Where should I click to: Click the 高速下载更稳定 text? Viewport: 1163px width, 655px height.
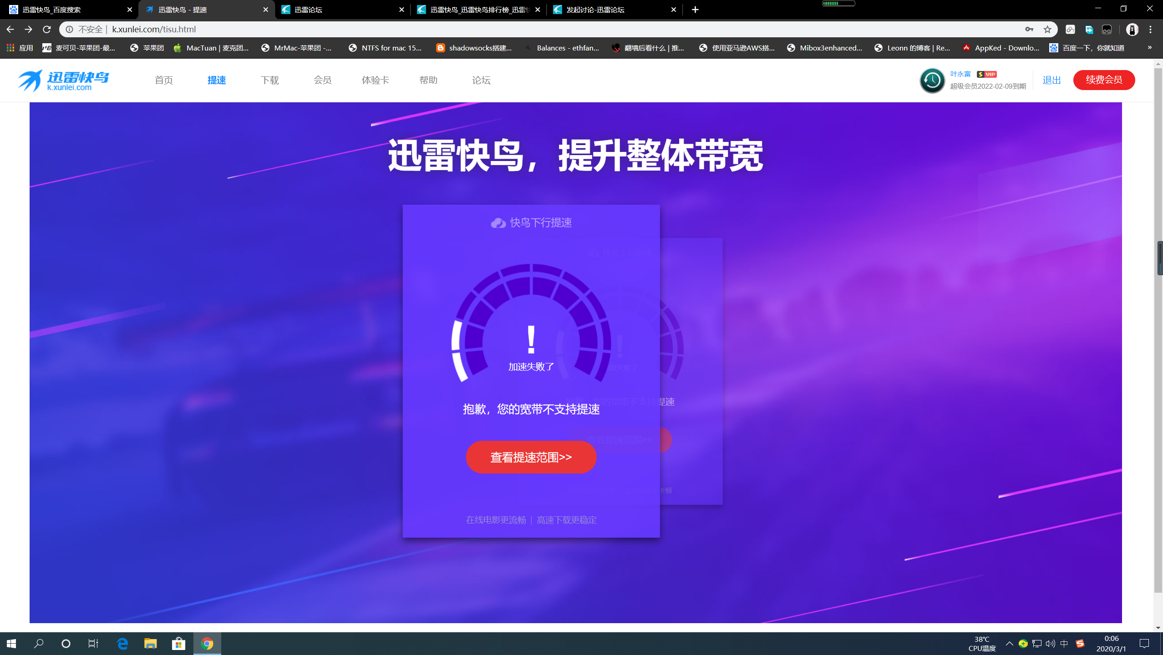[567, 520]
